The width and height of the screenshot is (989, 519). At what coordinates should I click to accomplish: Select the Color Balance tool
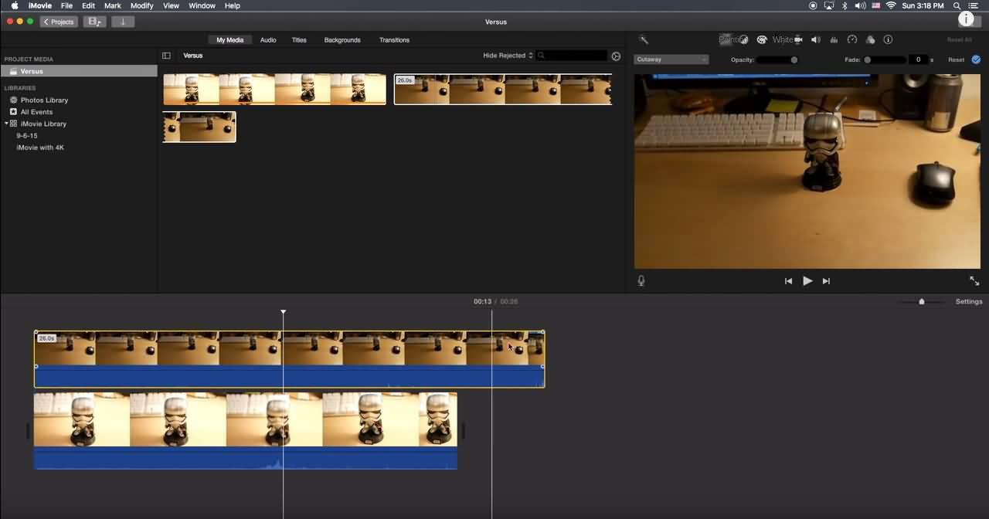click(x=743, y=39)
